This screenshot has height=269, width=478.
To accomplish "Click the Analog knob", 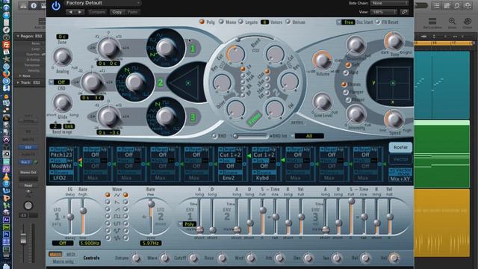I will [62, 57].
